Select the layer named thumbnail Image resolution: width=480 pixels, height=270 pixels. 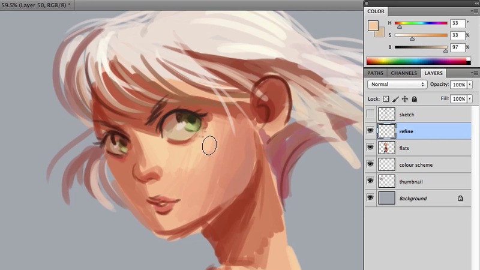[x=411, y=182]
